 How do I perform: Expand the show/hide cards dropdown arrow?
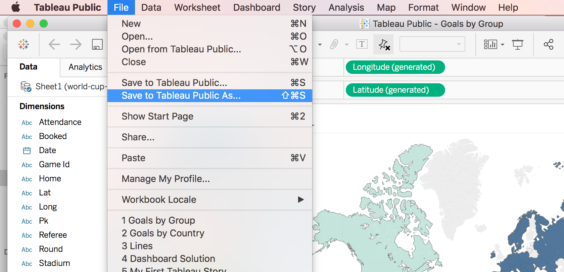click(x=503, y=45)
